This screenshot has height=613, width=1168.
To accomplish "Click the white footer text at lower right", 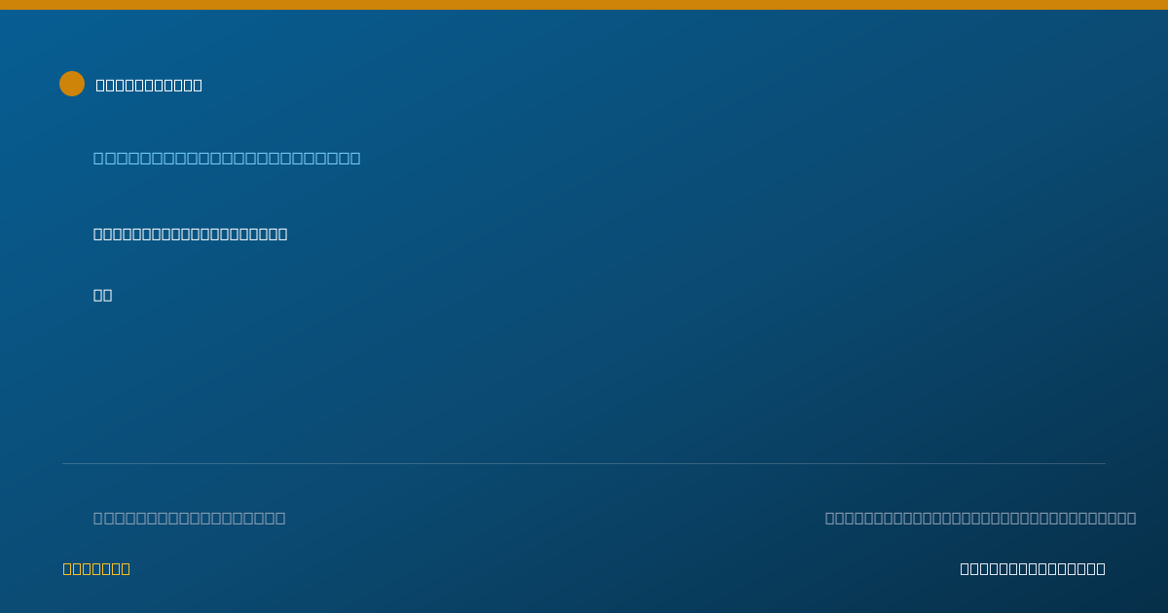I will [x=1033, y=568].
